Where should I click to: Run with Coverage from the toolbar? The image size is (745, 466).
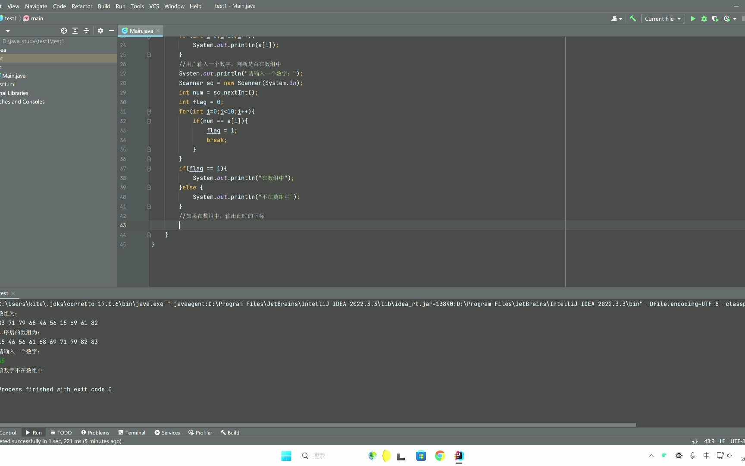pyautogui.click(x=715, y=19)
